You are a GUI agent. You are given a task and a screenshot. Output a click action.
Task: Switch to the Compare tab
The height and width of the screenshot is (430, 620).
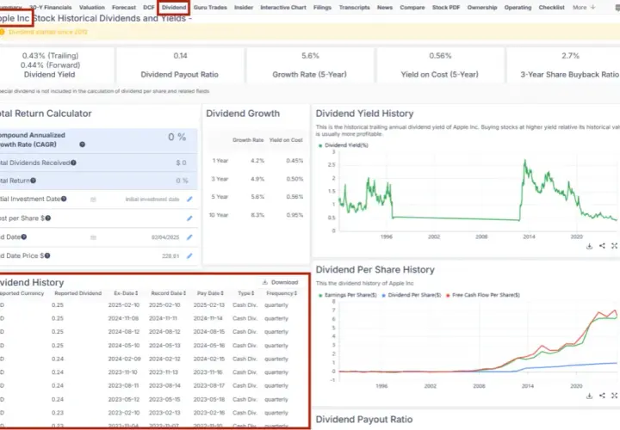tap(412, 7)
